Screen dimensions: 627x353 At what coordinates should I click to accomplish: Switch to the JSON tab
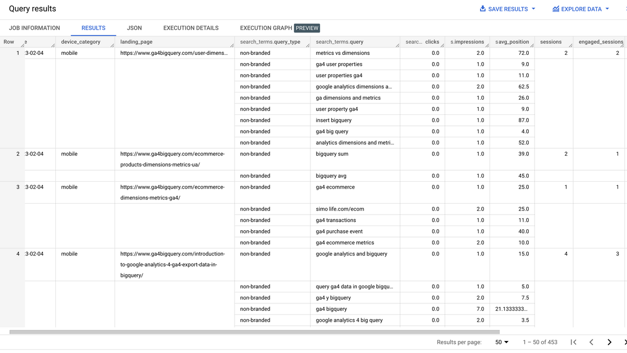pyautogui.click(x=134, y=28)
